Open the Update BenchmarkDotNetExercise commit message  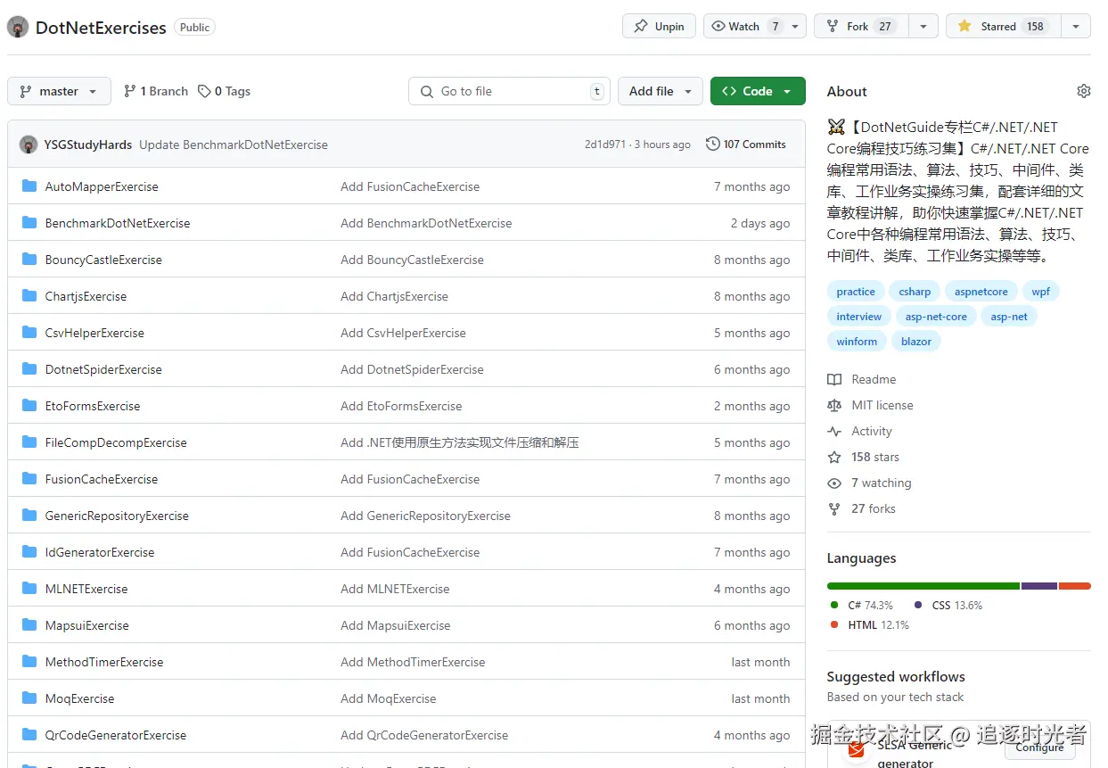point(234,145)
